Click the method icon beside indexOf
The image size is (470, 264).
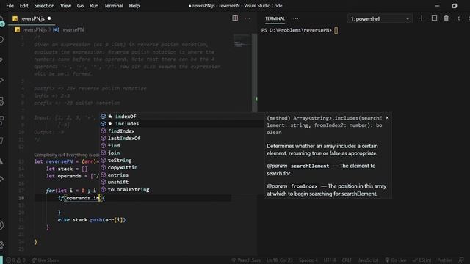click(103, 117)
